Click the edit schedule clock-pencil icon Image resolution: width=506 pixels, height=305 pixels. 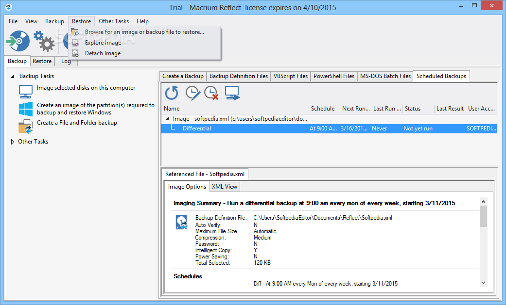193,93
